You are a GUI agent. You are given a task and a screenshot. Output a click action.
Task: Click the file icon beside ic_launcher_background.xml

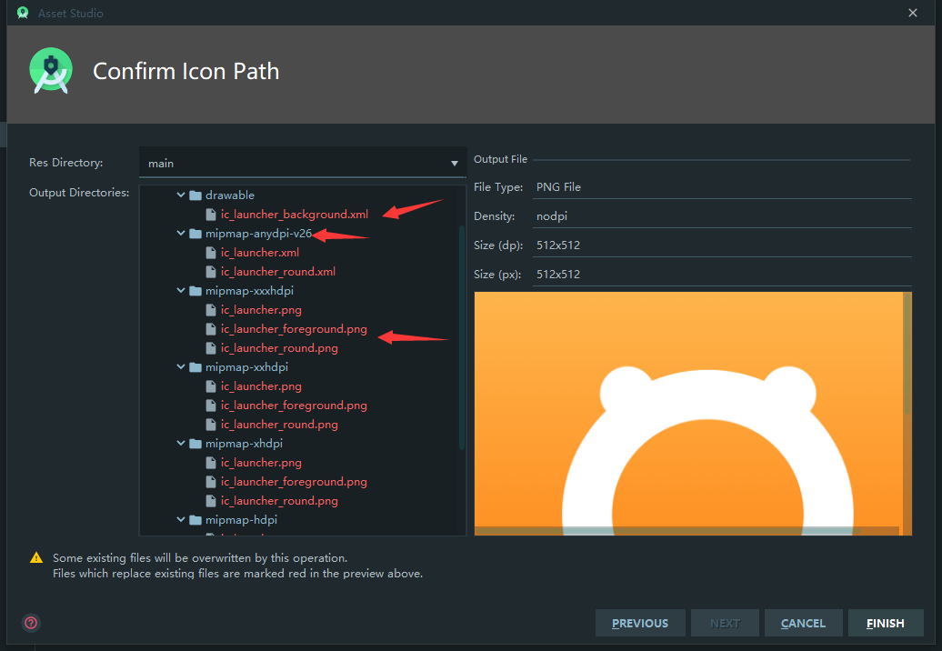tap(211, 215)
